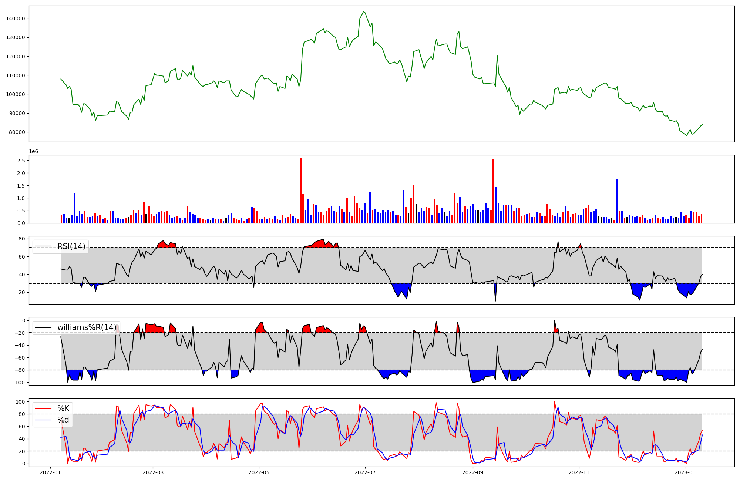Screen dimensions: 740x481
Task: Click the RSI(14) legend label
Action: 71,246
